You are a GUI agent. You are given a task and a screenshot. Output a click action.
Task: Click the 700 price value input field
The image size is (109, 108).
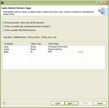(x=63, y=52)
